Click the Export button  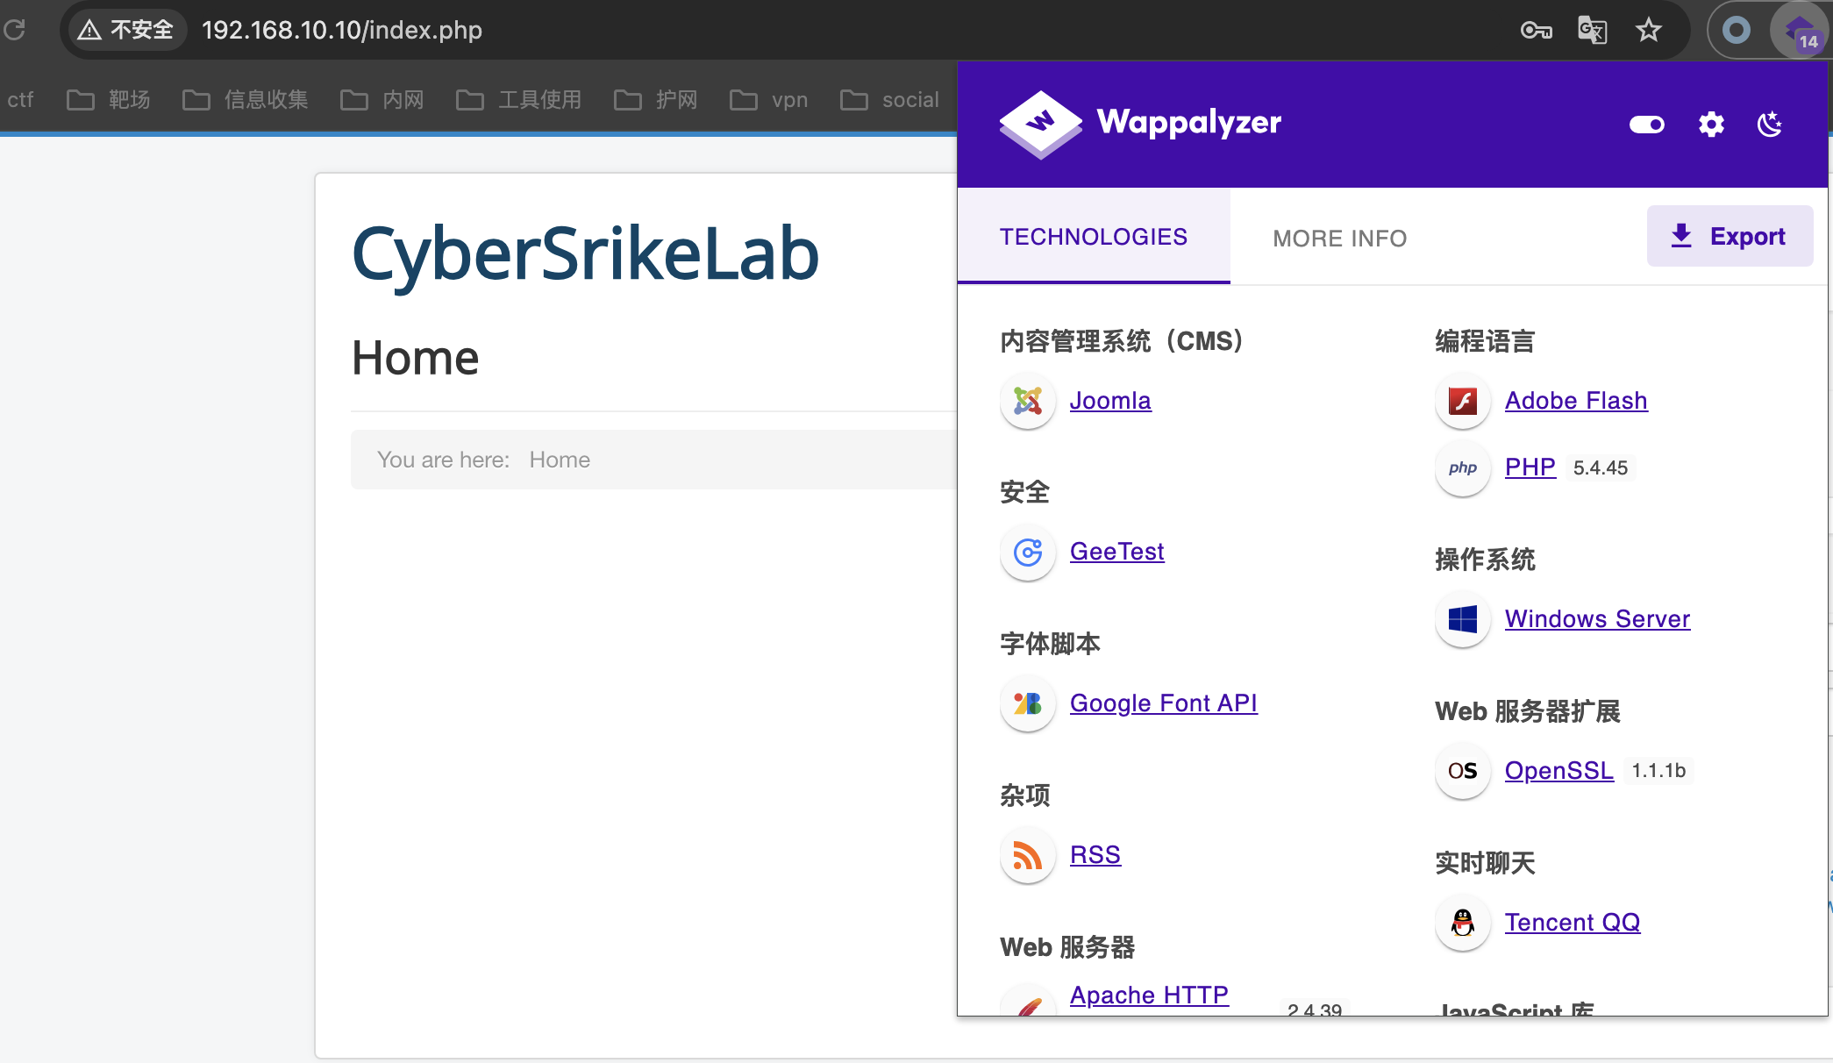[x=1730, y=236]
